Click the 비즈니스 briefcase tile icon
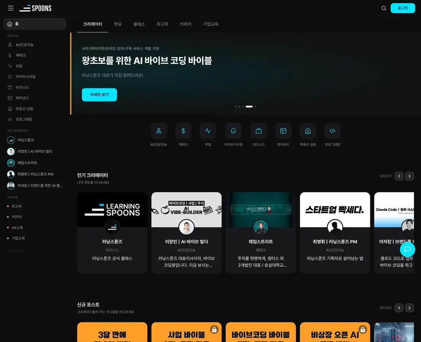 point(259,131)
